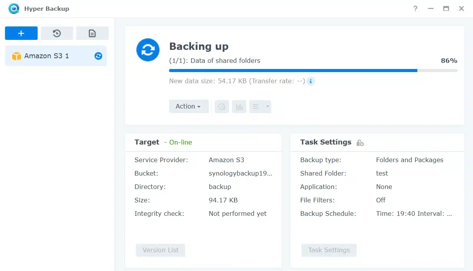The image size is (473, 271).
Task: View the backup logs
Action: [92, 33]
